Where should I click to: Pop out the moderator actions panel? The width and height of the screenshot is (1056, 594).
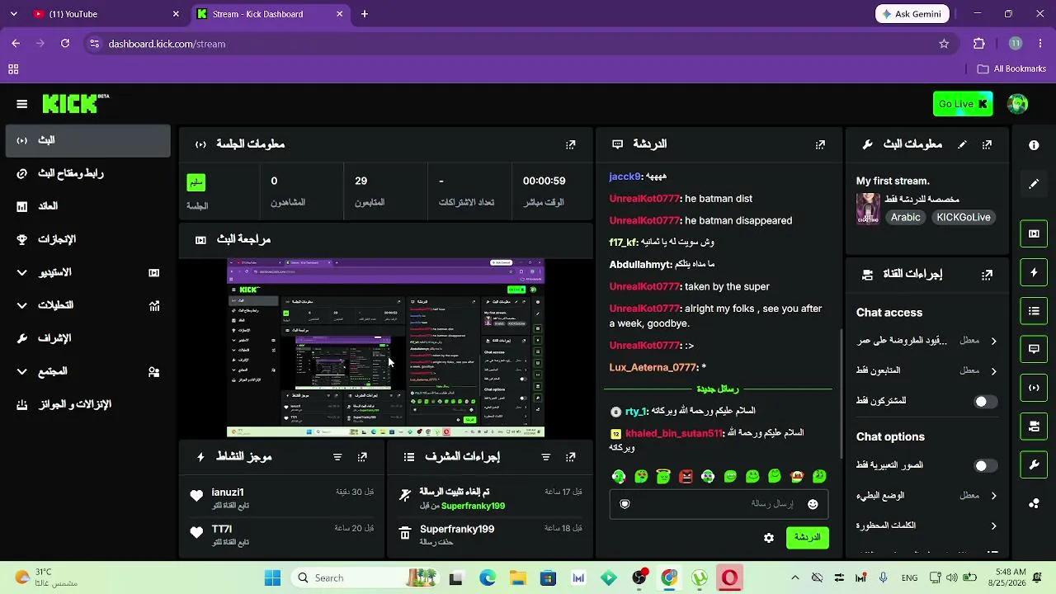click(570, 457)
